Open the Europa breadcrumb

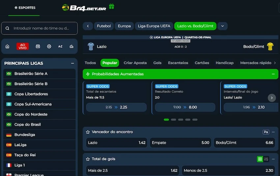point(124,26)
